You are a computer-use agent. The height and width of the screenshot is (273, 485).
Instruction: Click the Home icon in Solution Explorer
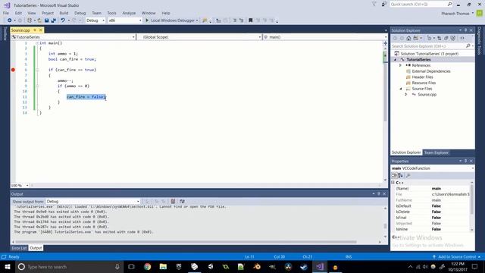(x=408, y=39)
